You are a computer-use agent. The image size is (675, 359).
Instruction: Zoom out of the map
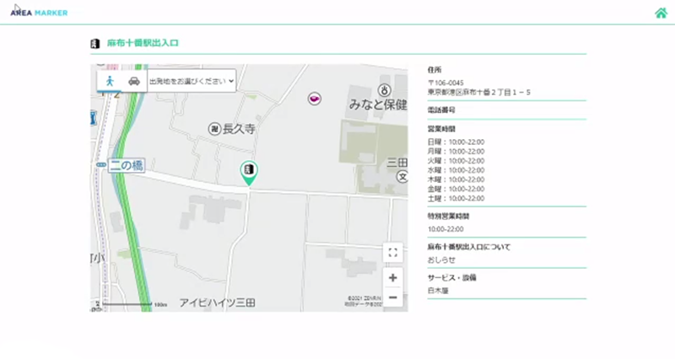392,297
